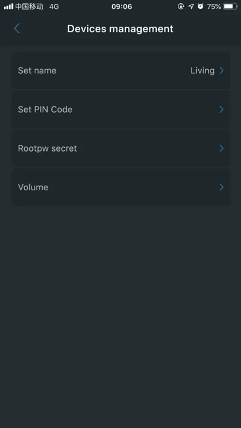Tap the alarm clock status icon

pyautogui.click(x=201, y=7)
